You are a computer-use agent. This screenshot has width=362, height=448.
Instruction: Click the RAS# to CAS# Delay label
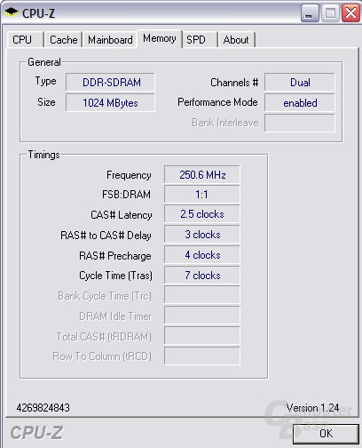click(106, 236)
